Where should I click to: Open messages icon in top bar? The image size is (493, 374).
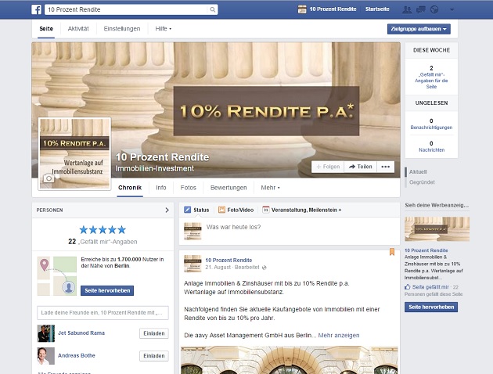421,9
